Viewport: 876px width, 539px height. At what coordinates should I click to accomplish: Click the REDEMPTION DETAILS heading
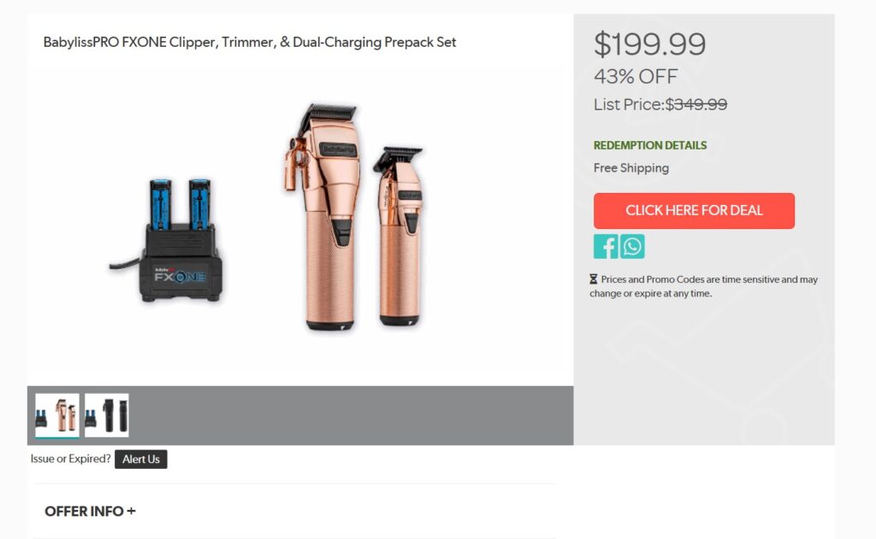(650, 145)
